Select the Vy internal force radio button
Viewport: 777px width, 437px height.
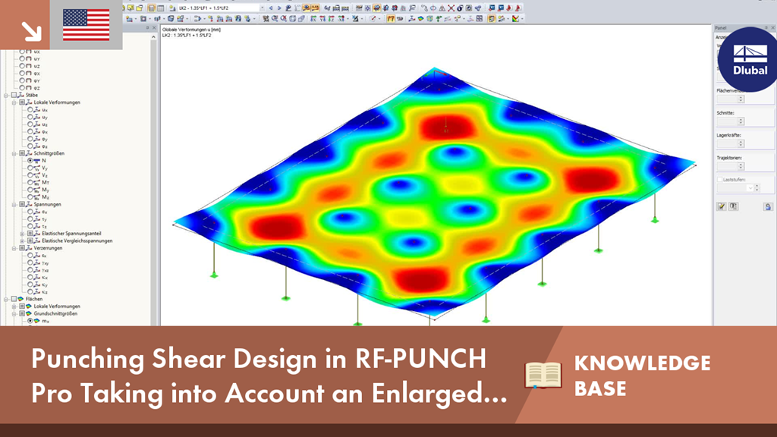[30, 168]
